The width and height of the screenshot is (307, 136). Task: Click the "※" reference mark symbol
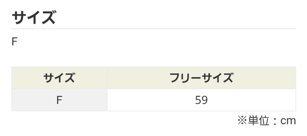[242, 121]
